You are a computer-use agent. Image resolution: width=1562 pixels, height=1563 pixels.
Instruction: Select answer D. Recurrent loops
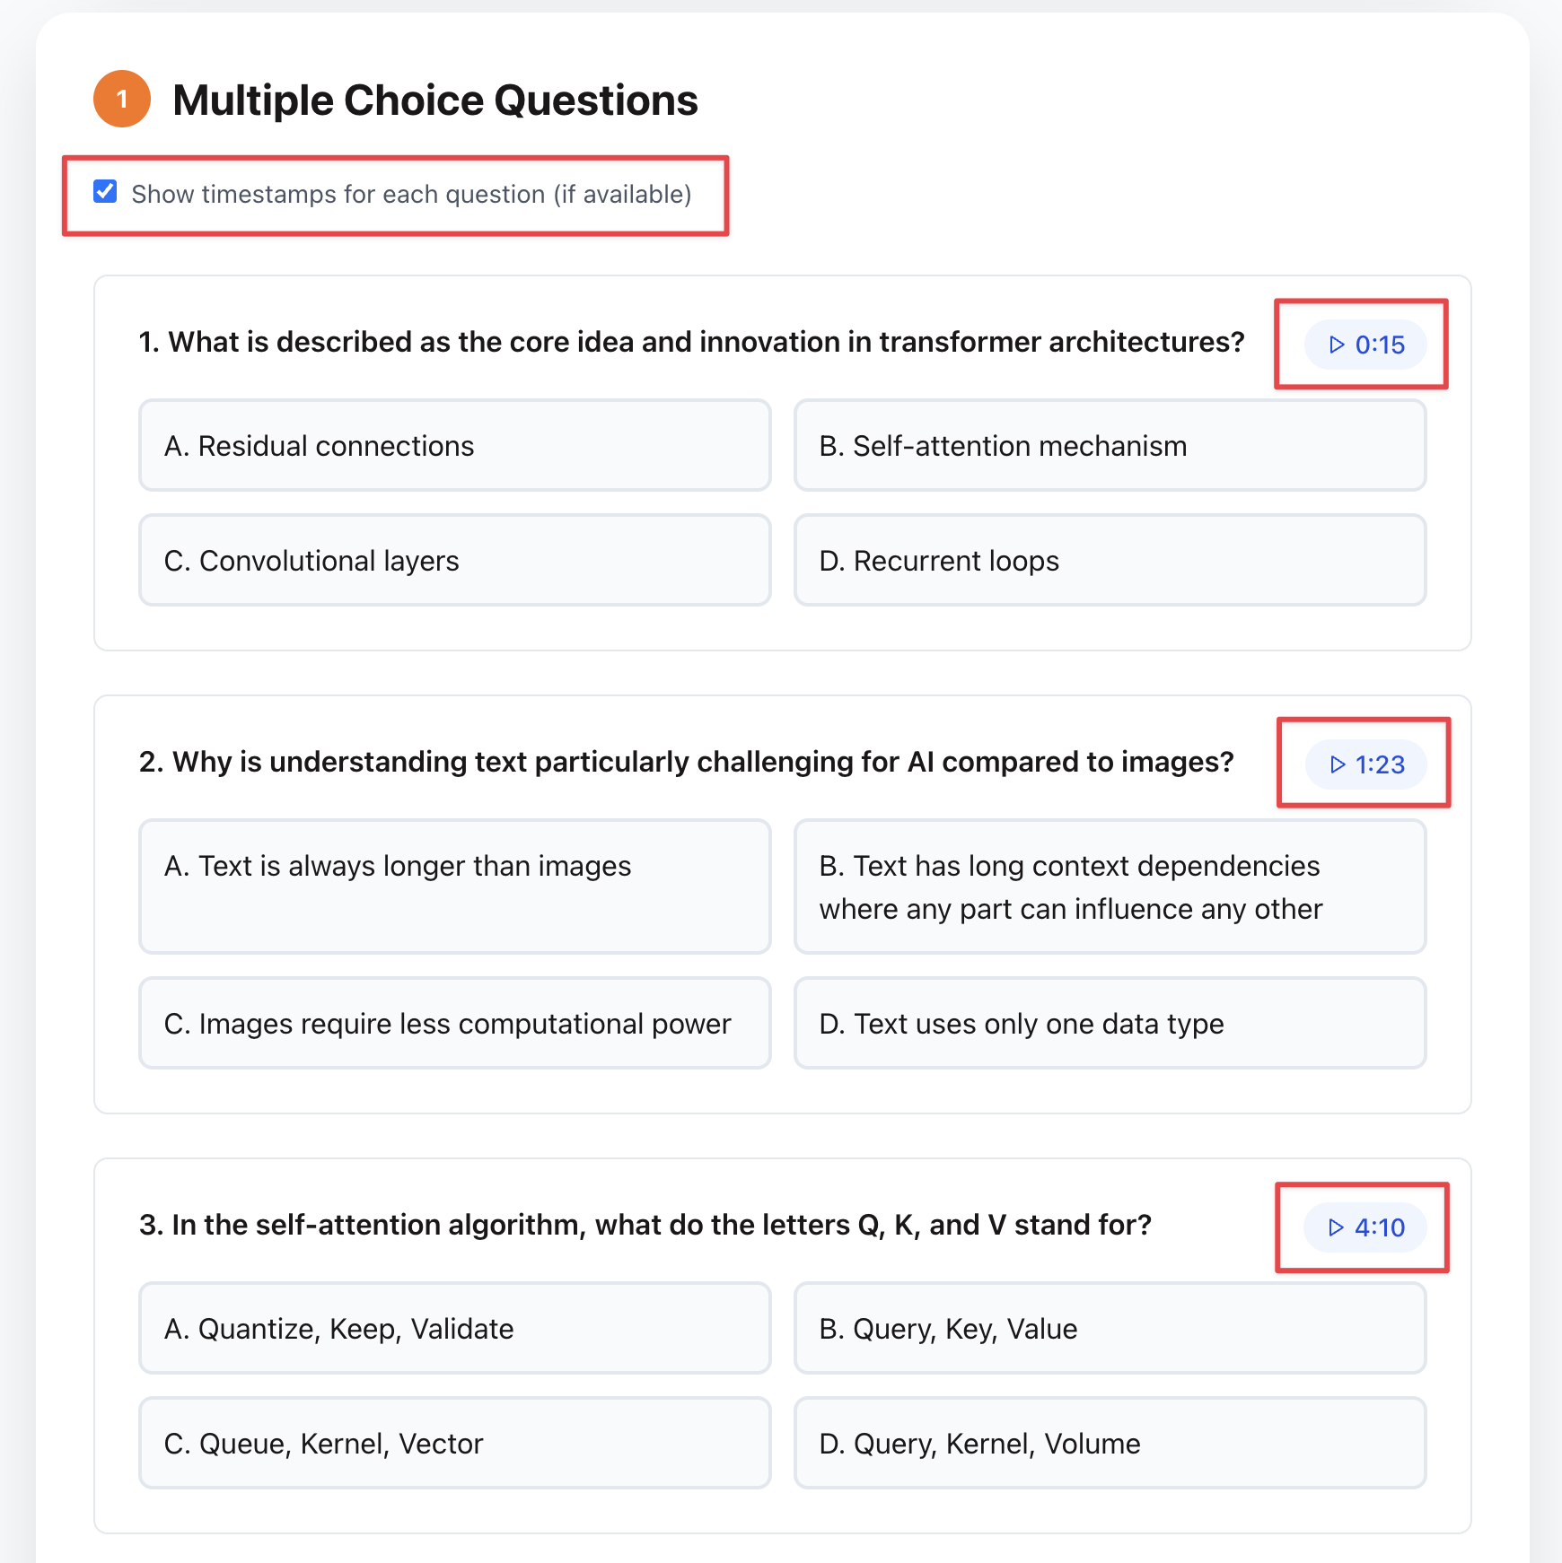pos(1110,560)
